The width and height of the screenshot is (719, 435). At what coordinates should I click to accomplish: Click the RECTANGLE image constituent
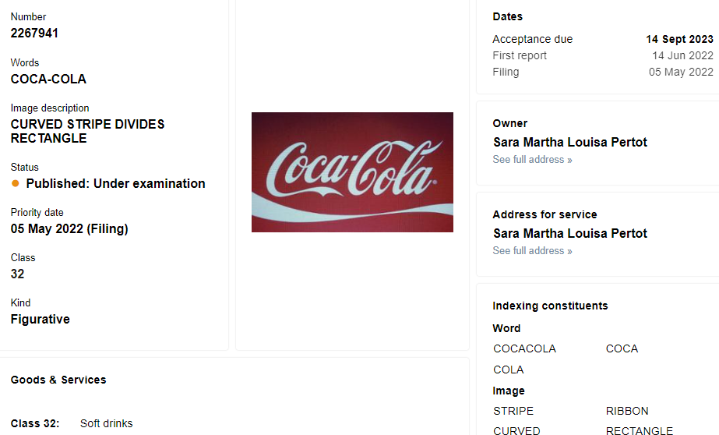[x=640, y=431]
